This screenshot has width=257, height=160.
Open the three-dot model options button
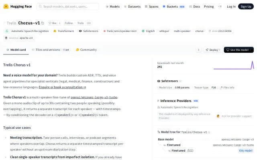click(x=199, y=50)
